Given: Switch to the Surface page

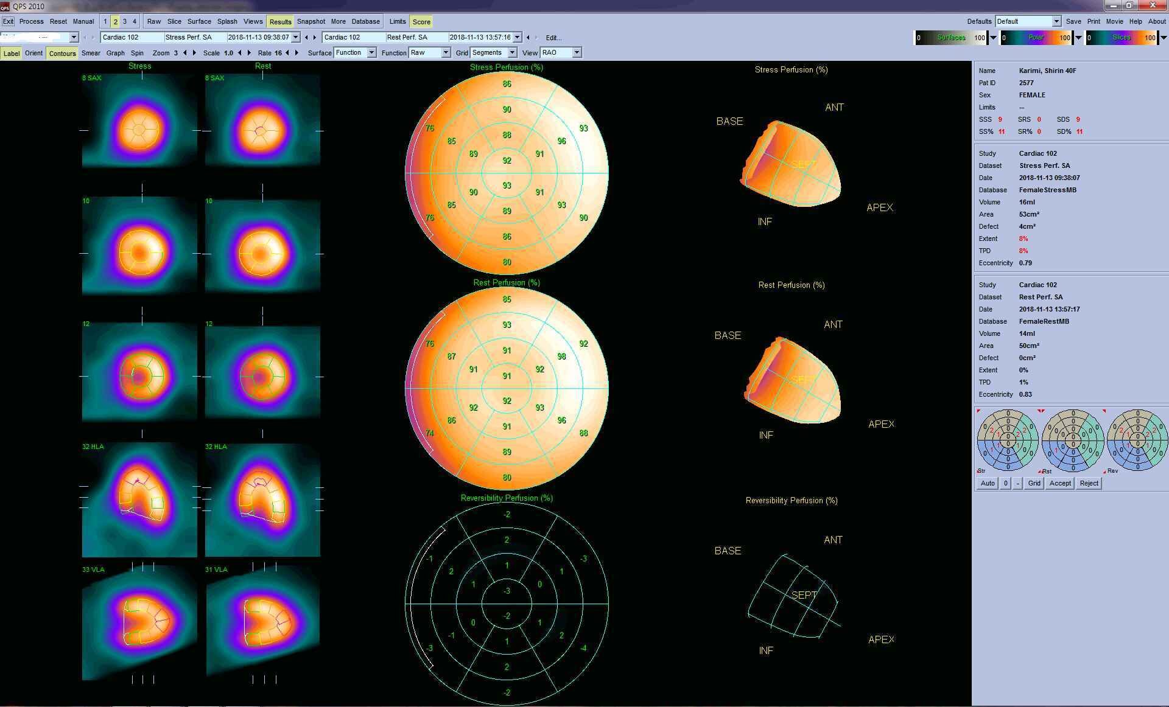Looking at the screenshot, I should tap(199, 22).
